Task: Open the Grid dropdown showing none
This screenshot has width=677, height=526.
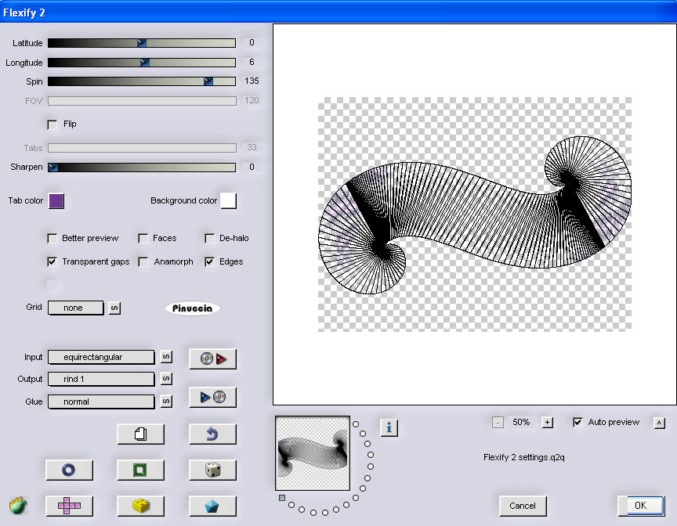Action: (75, 308)
